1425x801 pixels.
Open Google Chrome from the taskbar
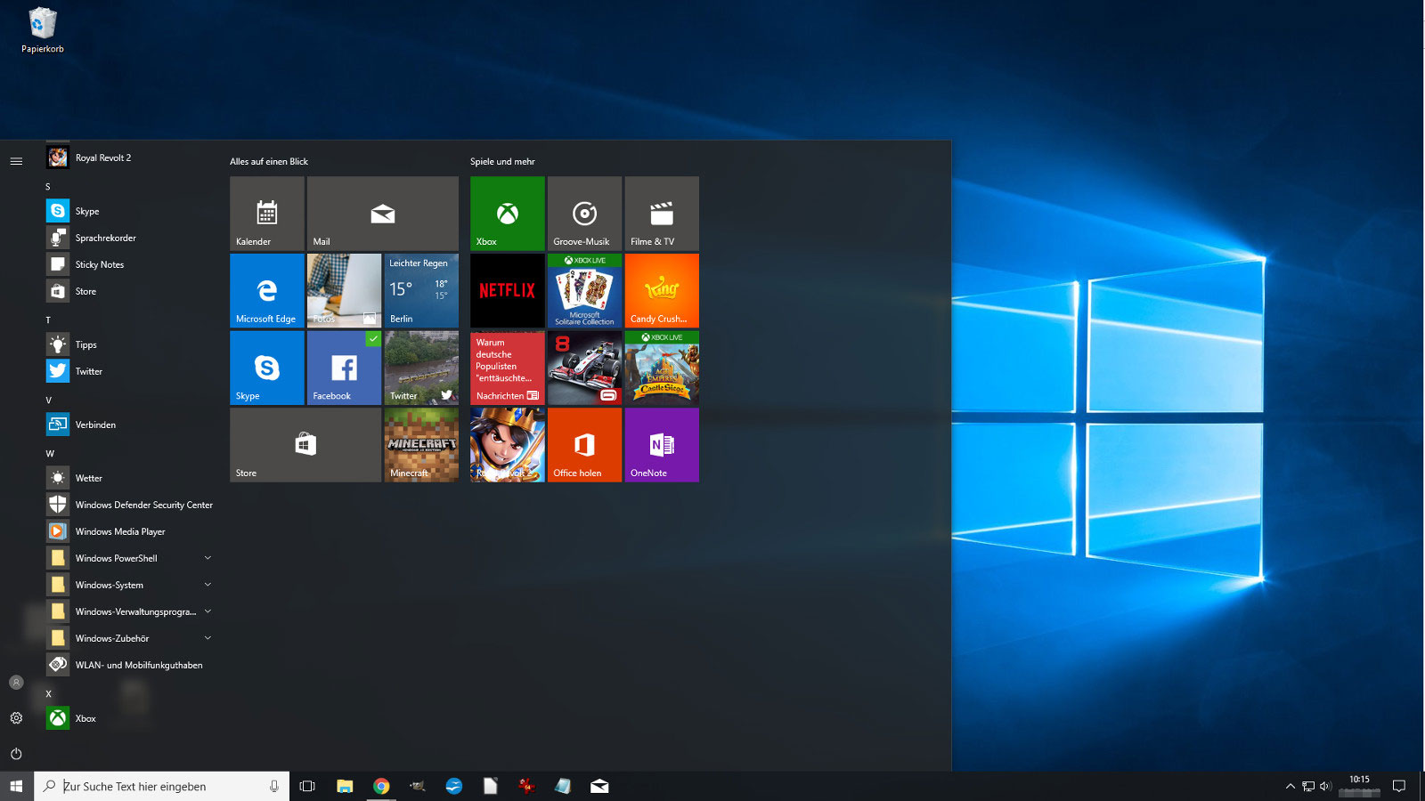(381, 786)
